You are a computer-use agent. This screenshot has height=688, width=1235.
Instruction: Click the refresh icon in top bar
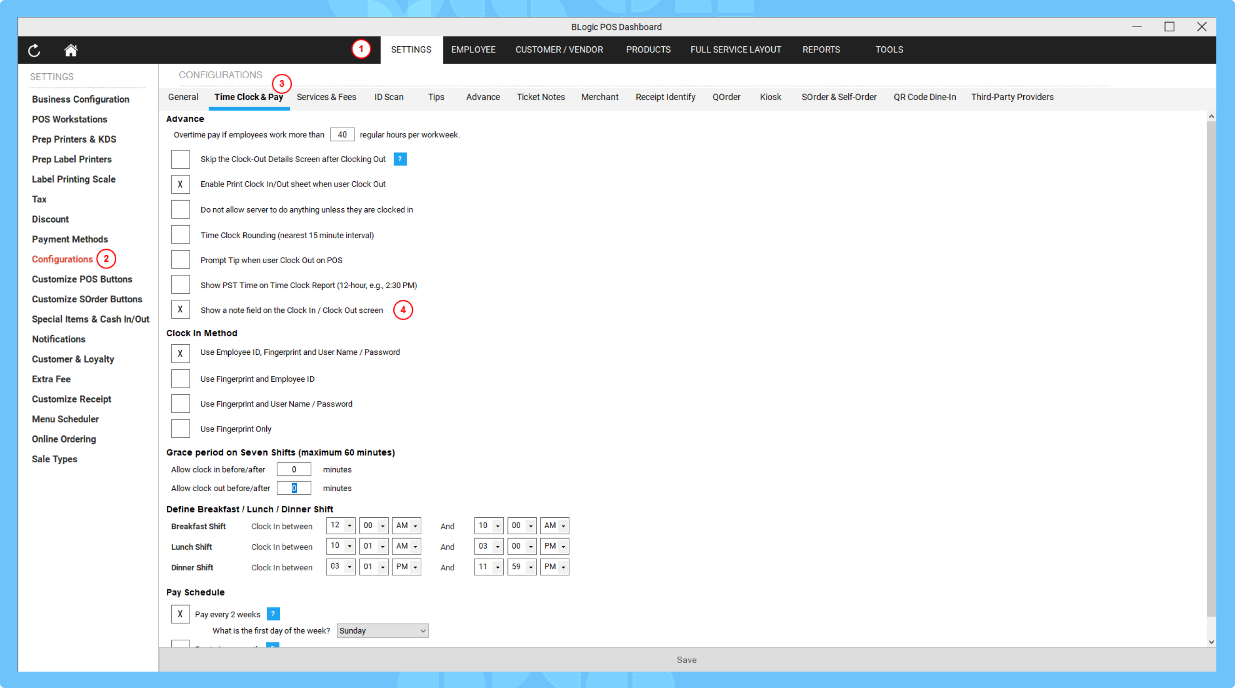(34, 50)
